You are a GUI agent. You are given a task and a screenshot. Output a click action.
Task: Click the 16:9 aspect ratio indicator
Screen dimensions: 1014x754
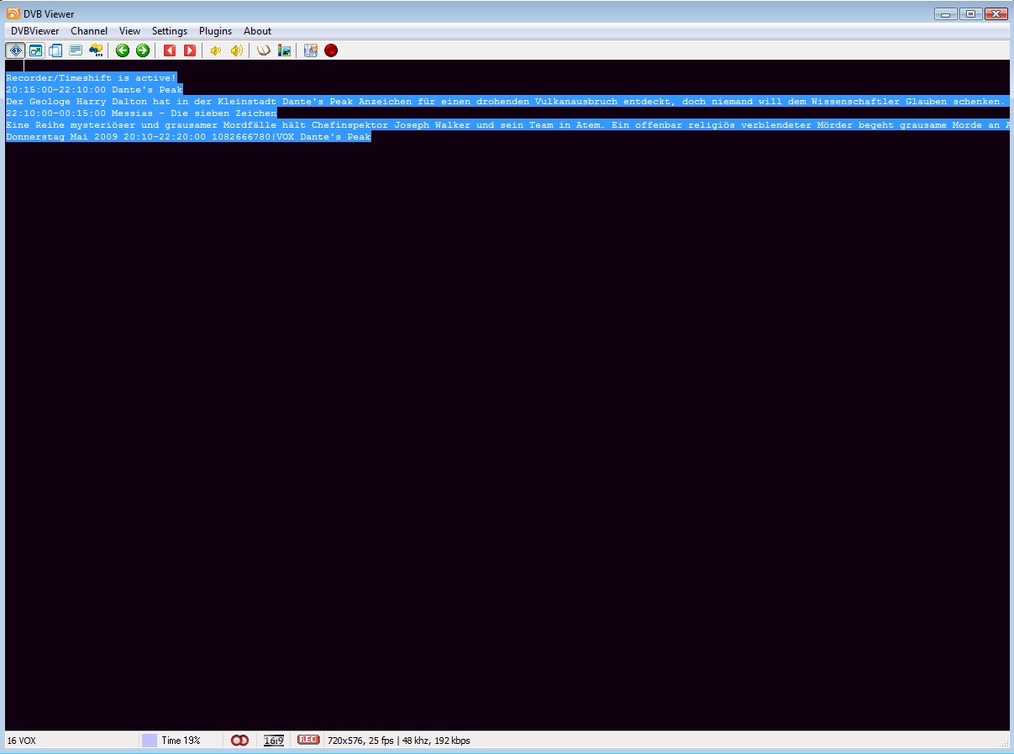coord(274,741)
